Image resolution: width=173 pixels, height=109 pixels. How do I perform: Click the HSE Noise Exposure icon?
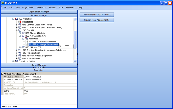[20, 58]
